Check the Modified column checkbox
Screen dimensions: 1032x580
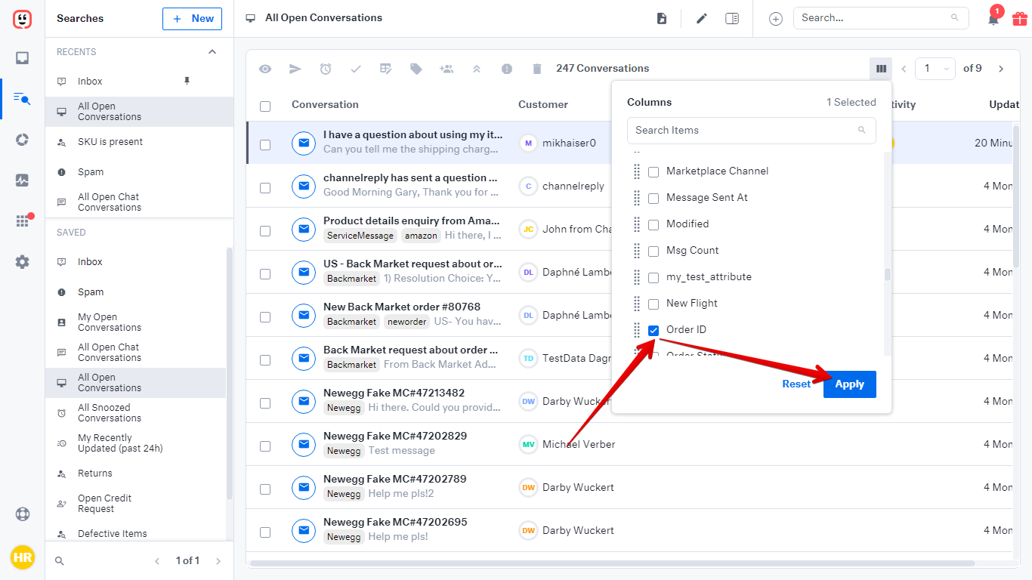click(653, 225)
